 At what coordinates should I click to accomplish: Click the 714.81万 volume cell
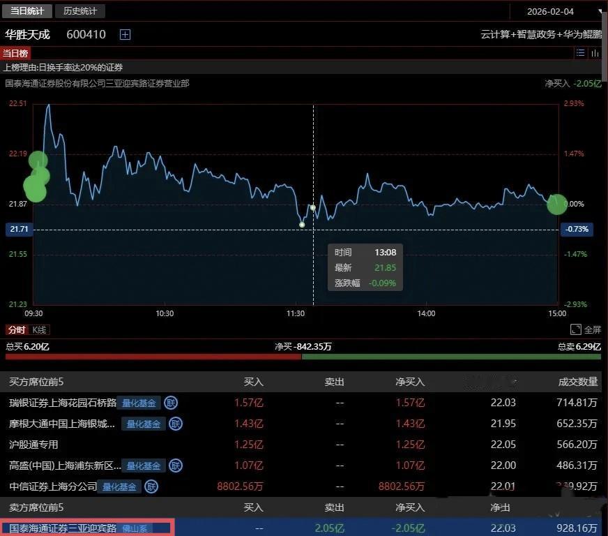pyautogui.click(x=577, y=403)
